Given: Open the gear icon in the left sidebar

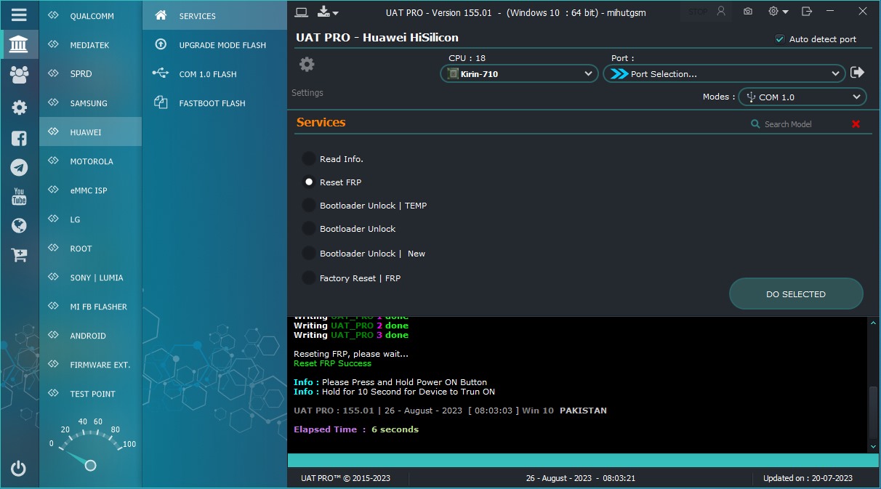Looking at the screenshot, I should tap(19, 108).
